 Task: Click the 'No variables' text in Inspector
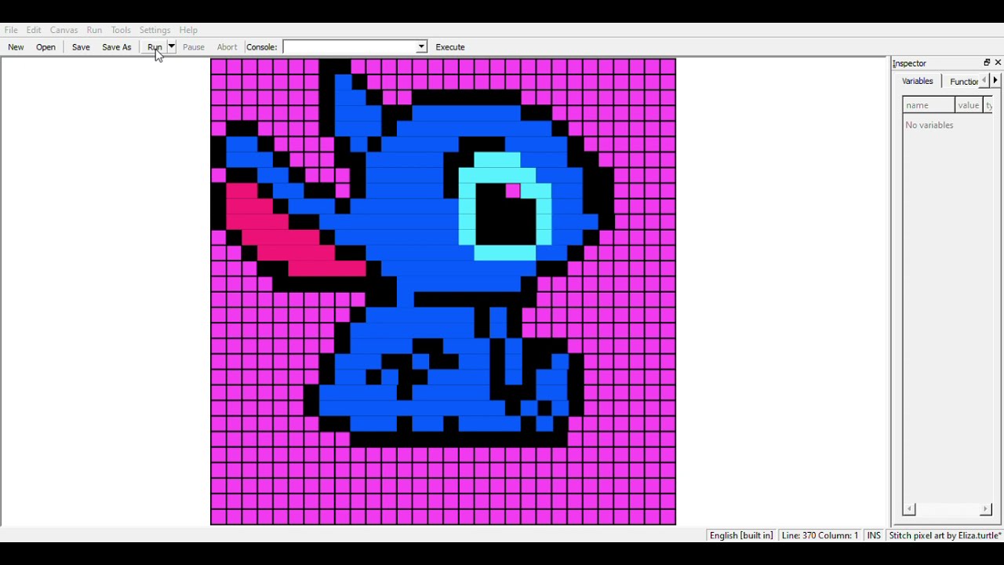click(929, 125)
